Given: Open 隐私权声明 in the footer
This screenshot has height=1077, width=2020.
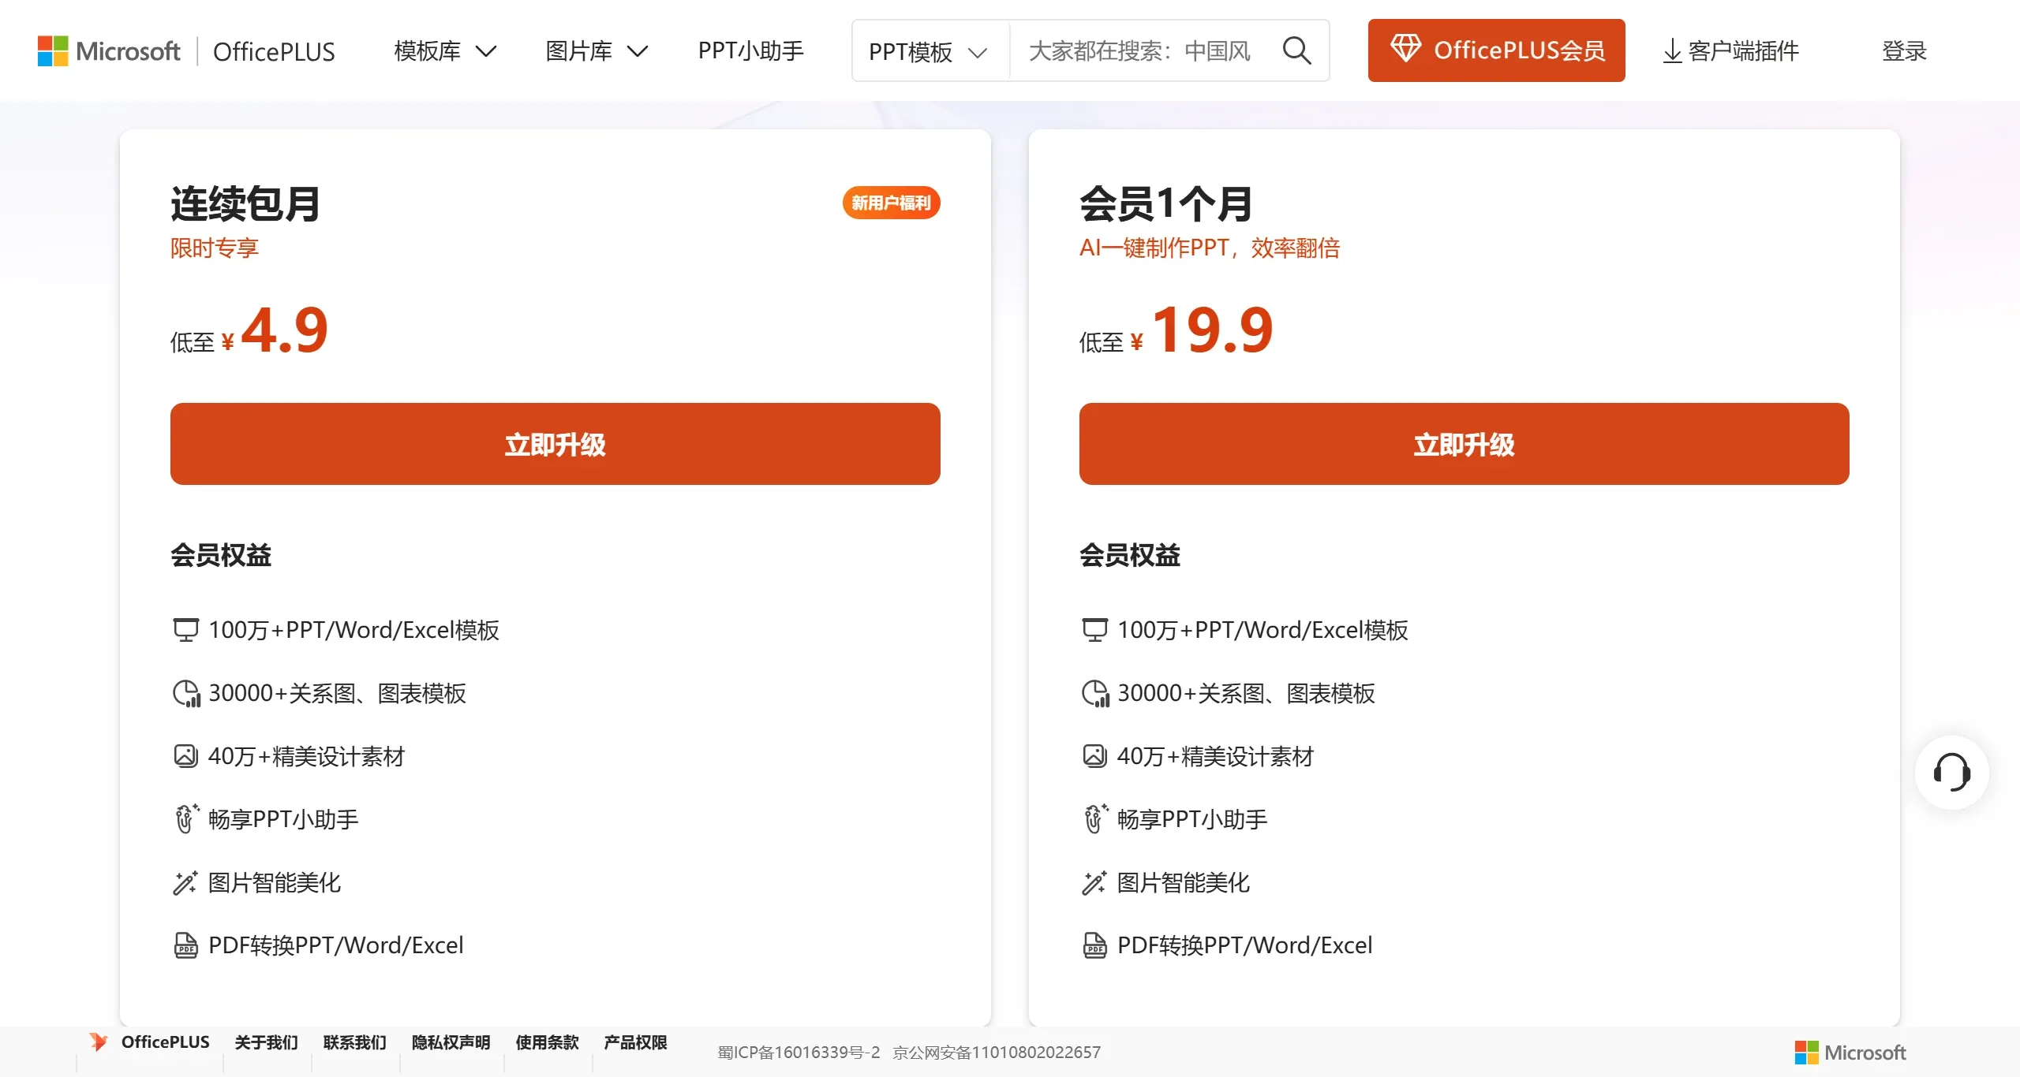Looking at the screenshot, I should 451,1042.
